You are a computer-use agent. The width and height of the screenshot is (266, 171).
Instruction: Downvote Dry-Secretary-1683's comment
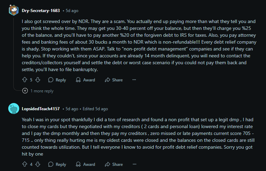pyautogui.click(x=38, y=80)
